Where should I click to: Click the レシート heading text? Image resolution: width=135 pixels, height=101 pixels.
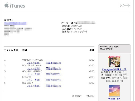click(125, 6)
